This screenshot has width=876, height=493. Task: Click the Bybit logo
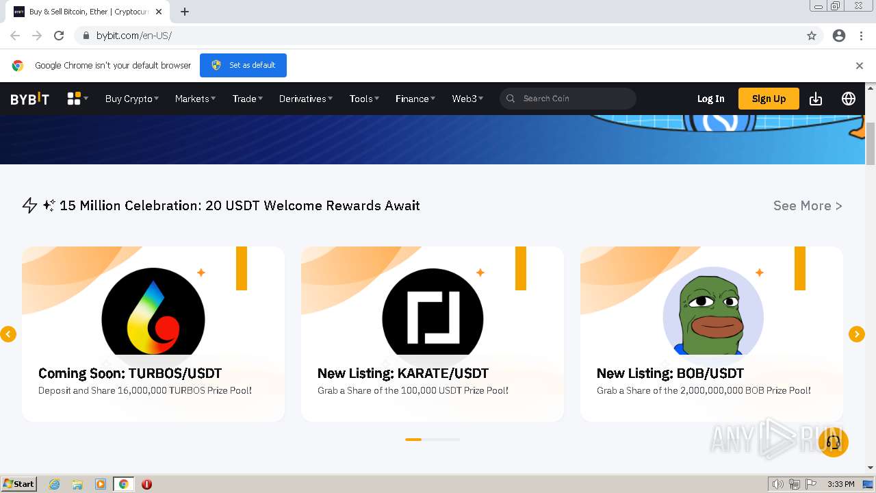point(29,99)
